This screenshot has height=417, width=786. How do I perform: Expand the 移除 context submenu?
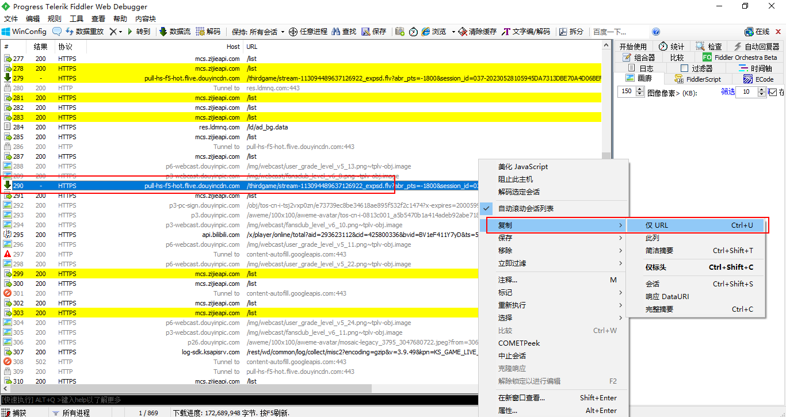point(554,251)
